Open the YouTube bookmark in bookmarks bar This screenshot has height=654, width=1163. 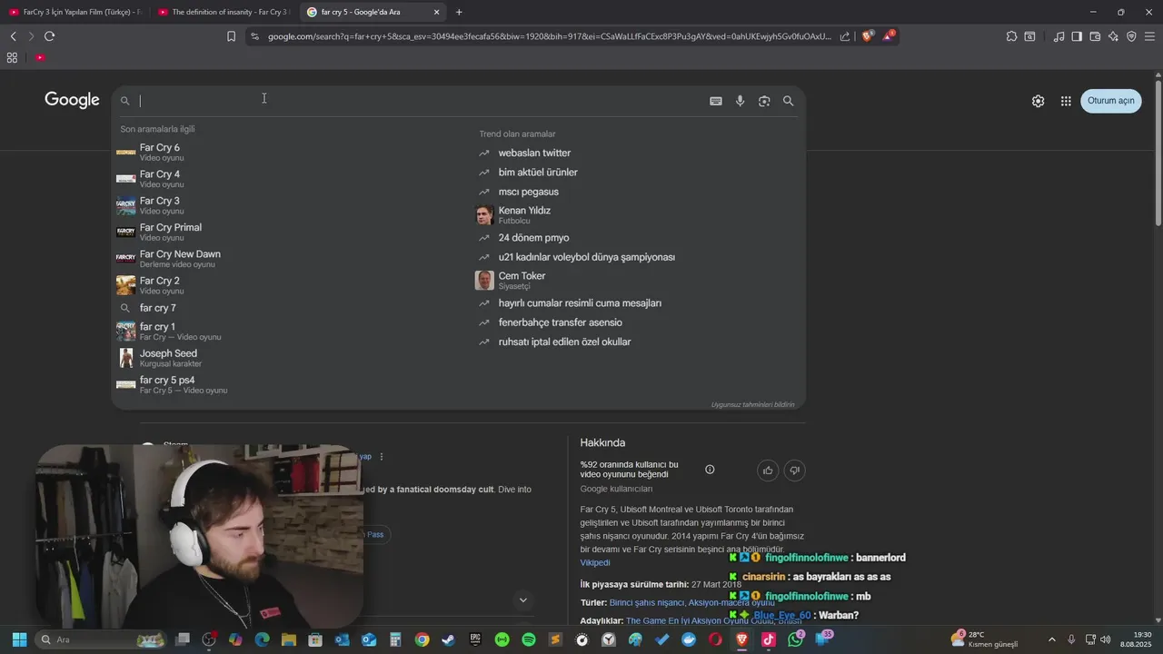point(40,57)
